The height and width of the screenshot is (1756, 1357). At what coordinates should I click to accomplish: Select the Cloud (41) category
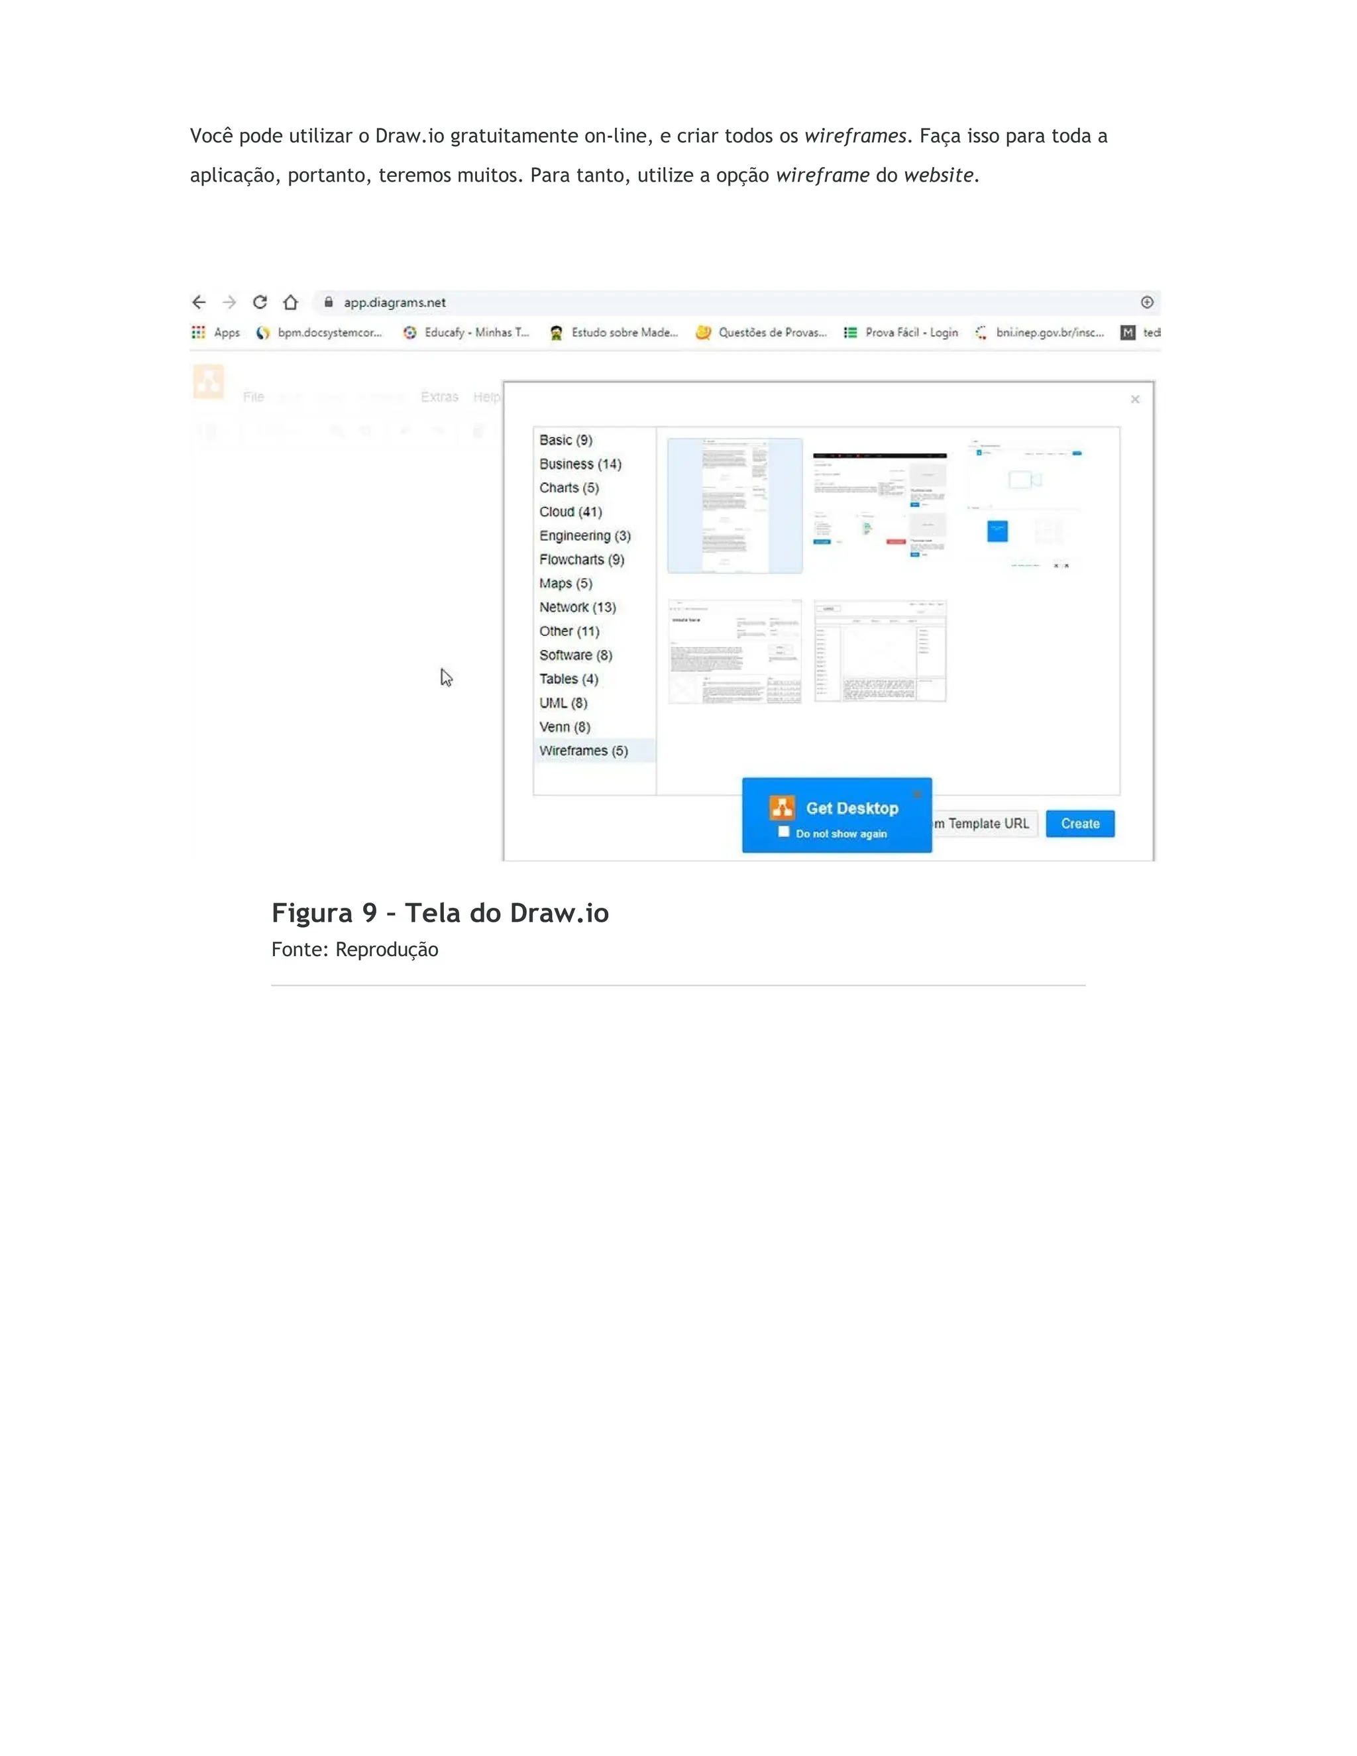point(594,512)
